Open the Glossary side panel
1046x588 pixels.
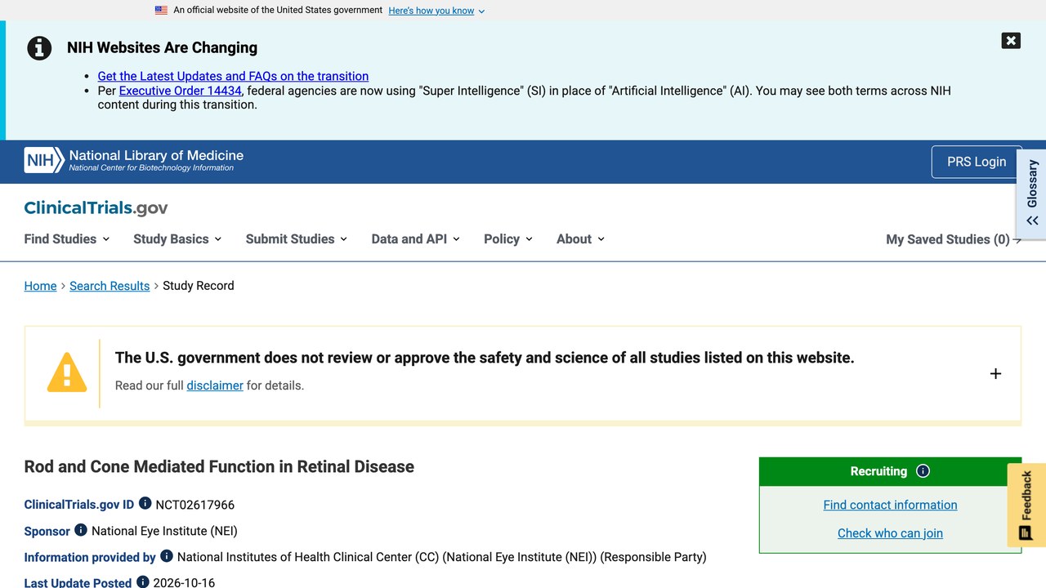[1031, 194]
